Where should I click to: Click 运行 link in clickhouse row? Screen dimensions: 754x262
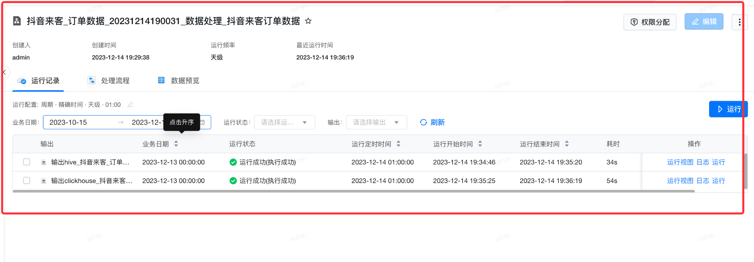click(718, 181)
